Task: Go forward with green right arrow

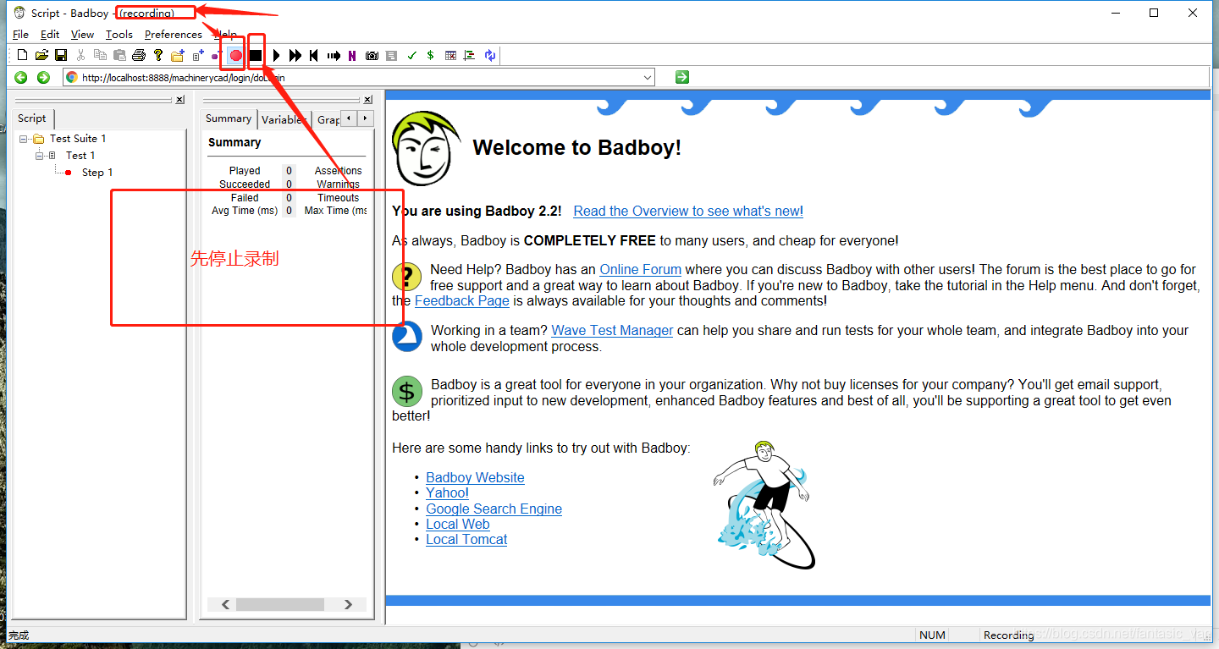Action: pos(43,77)
